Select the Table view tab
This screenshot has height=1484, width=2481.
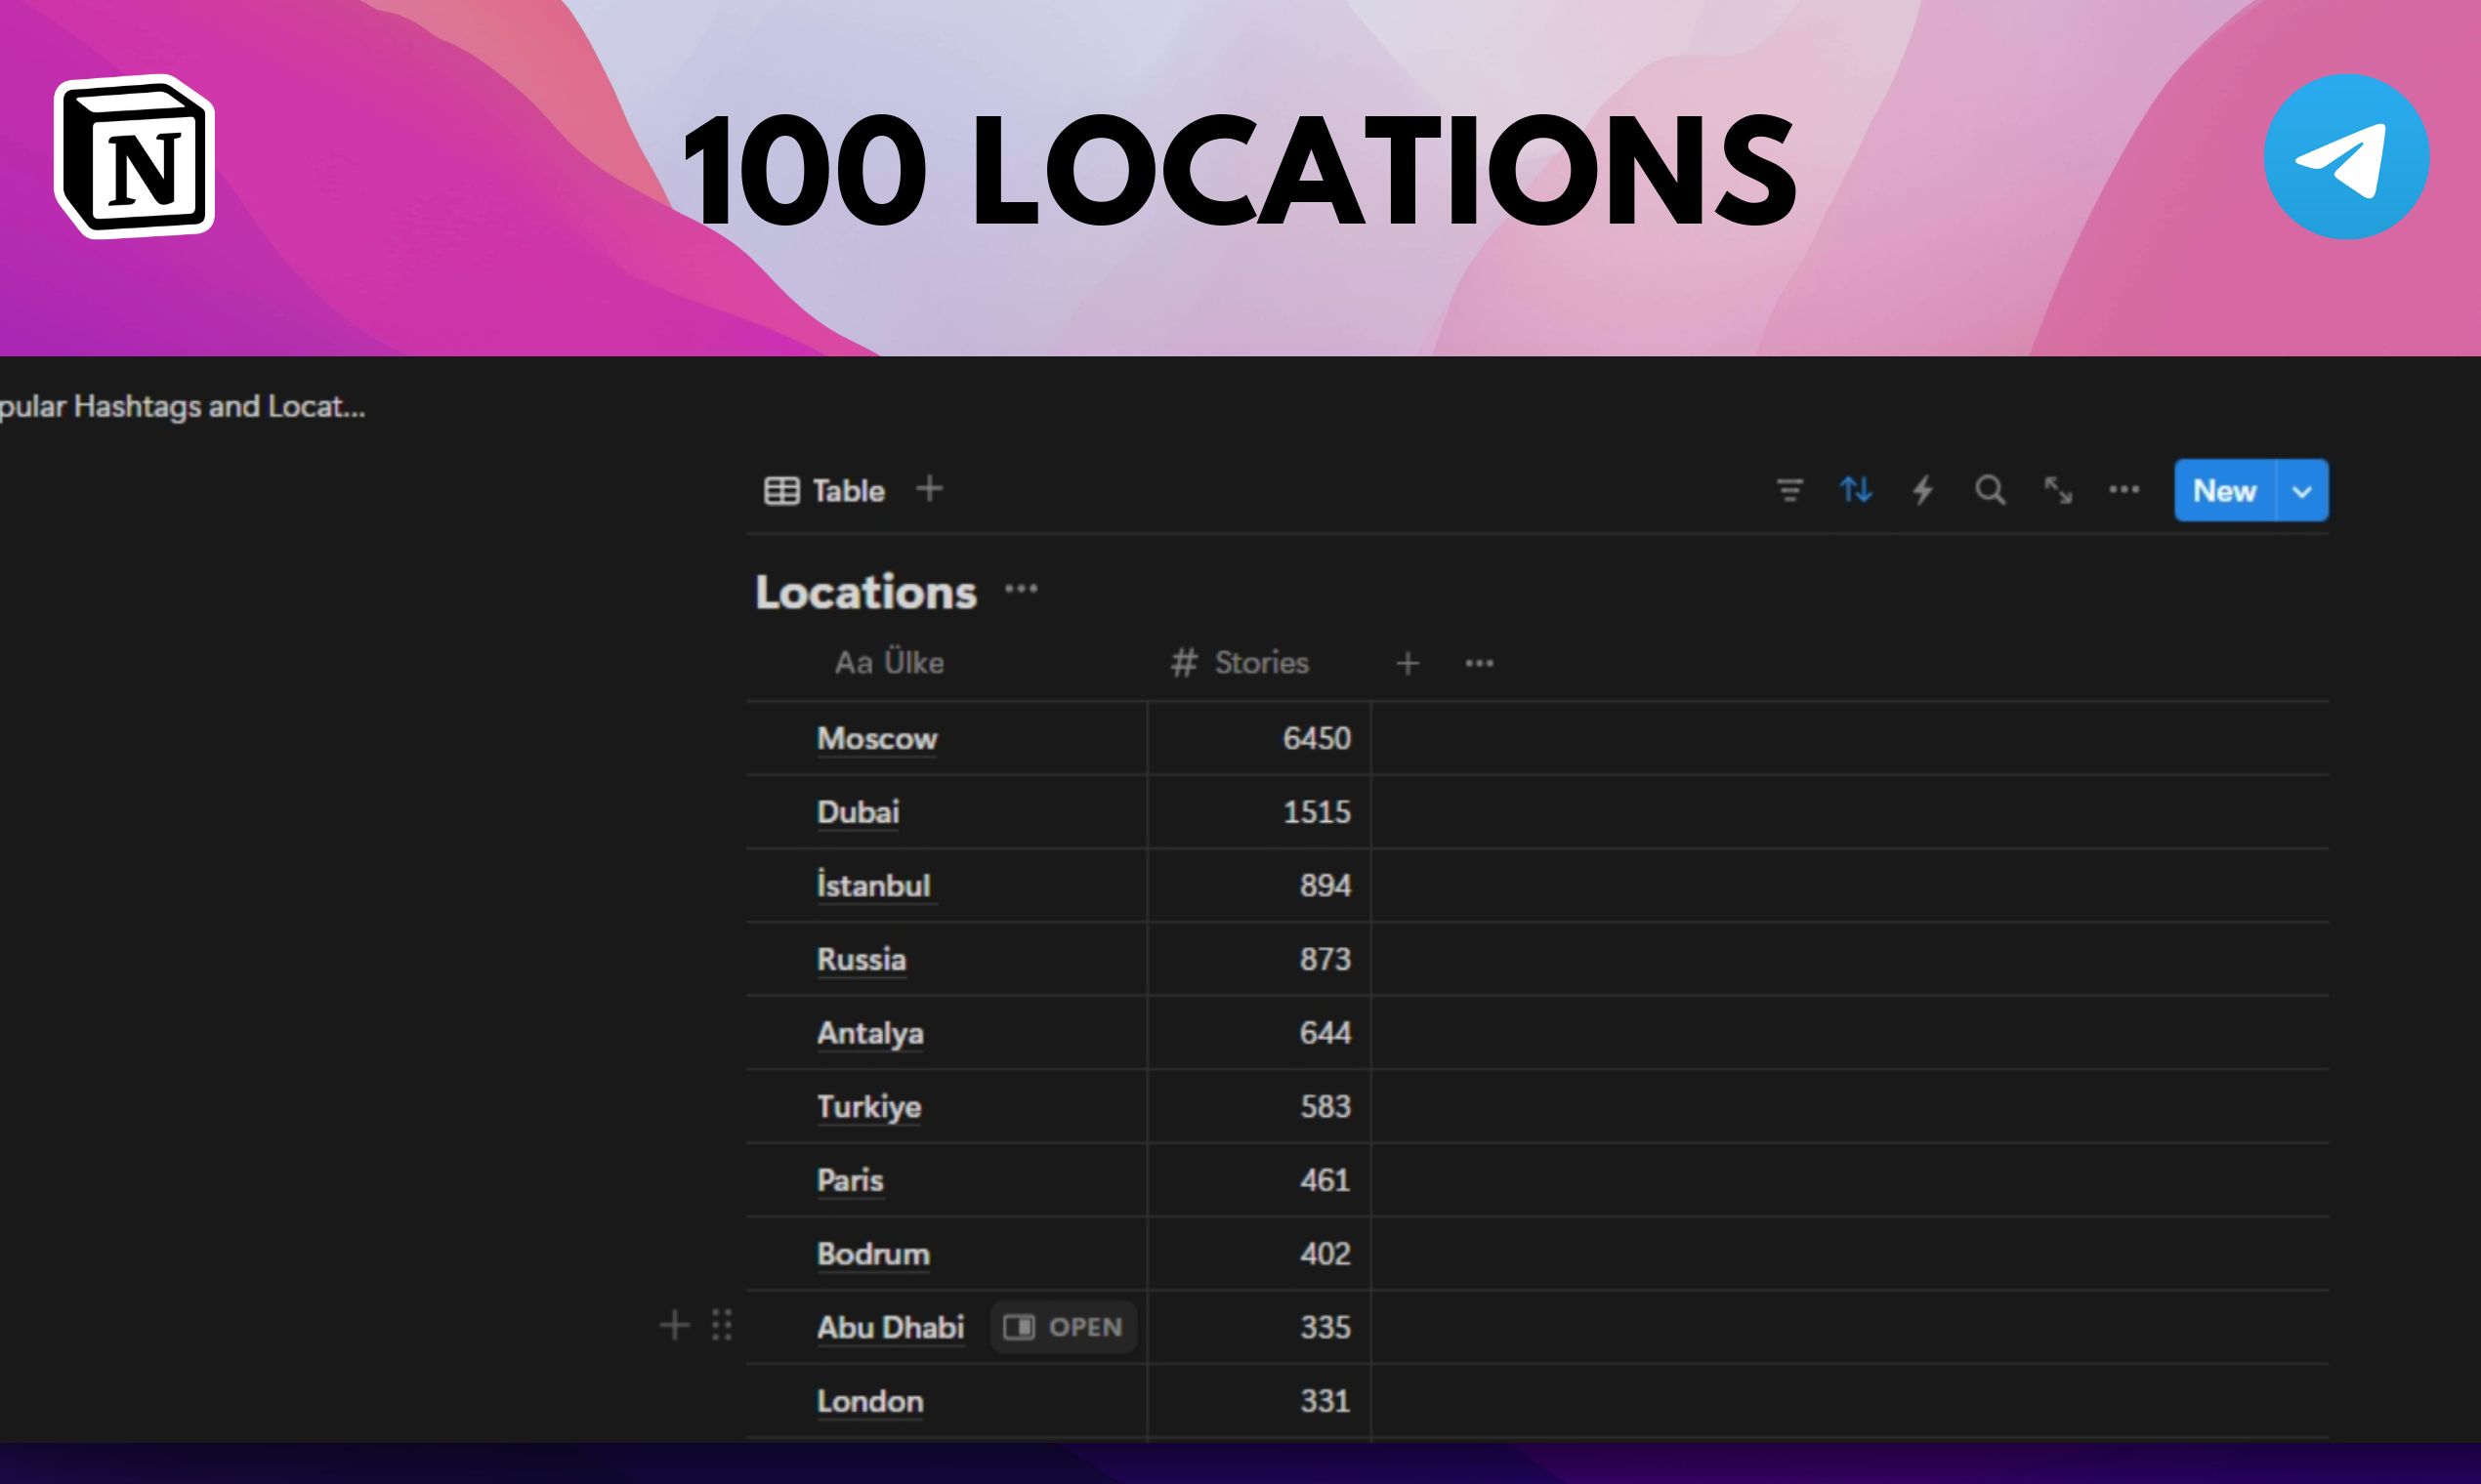[825, 491]
